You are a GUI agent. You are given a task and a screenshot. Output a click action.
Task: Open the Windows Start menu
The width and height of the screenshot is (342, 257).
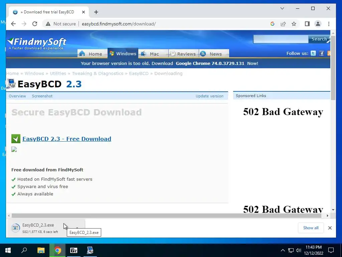[8, 250]
